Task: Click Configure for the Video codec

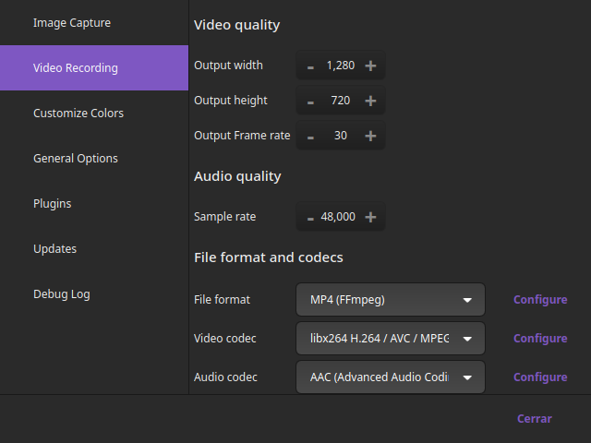Action: [x=540, y=339]
